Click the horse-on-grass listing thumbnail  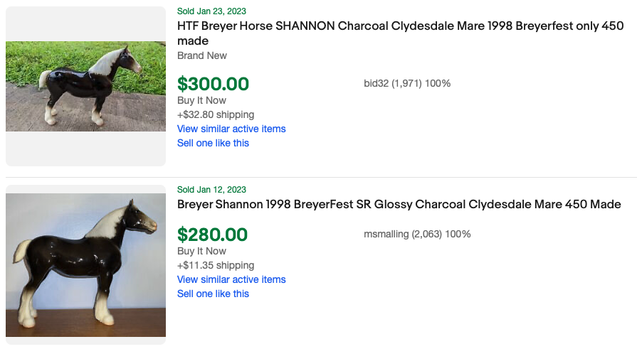(85, 86)
